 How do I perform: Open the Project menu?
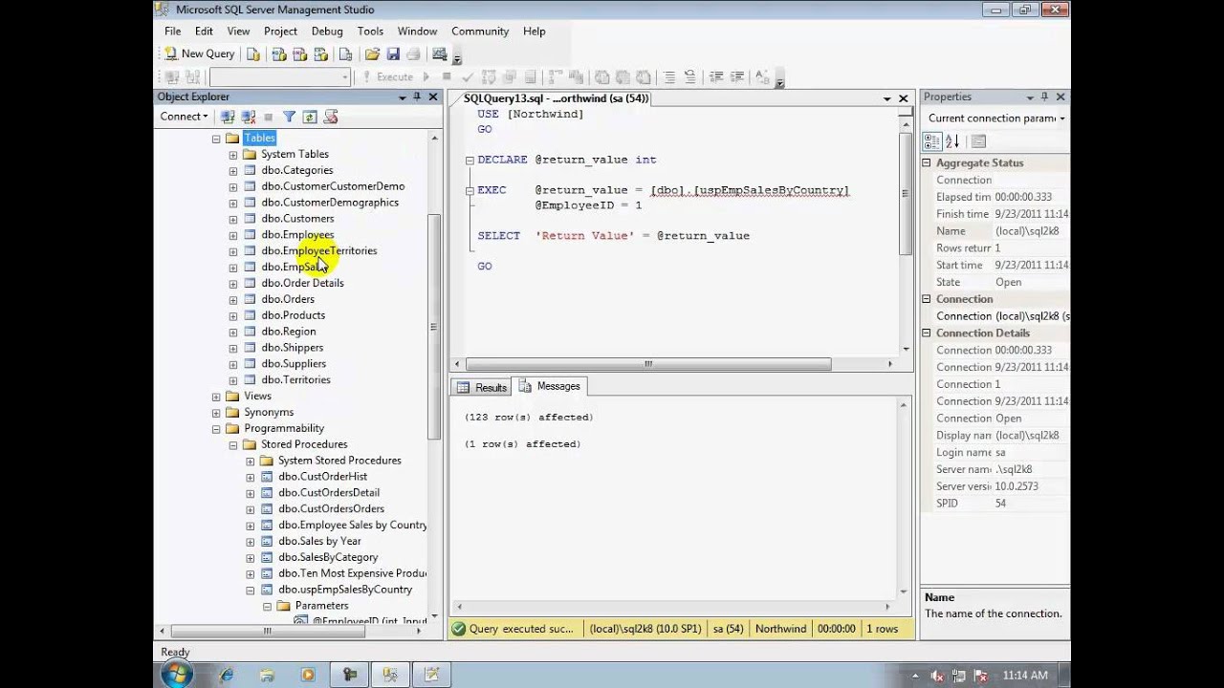(280, 32)
